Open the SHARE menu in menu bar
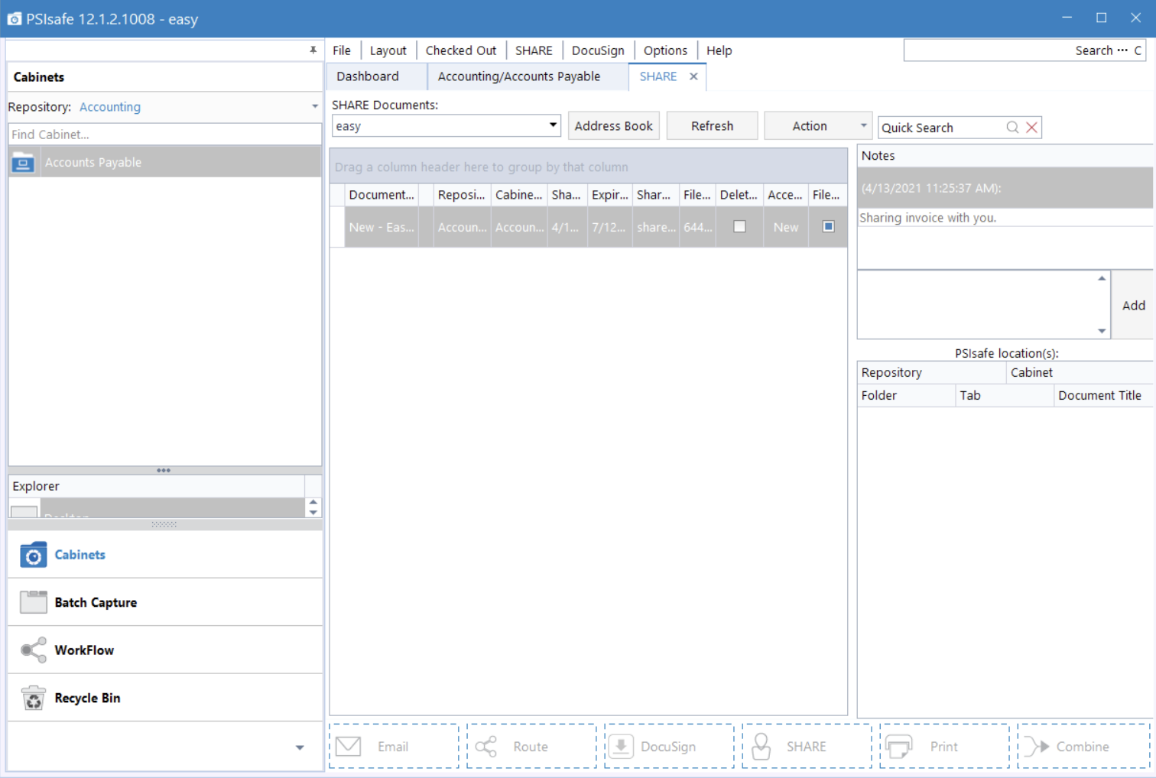The height and width of the screenshot is (778, 1156). [x=534, y=50]
